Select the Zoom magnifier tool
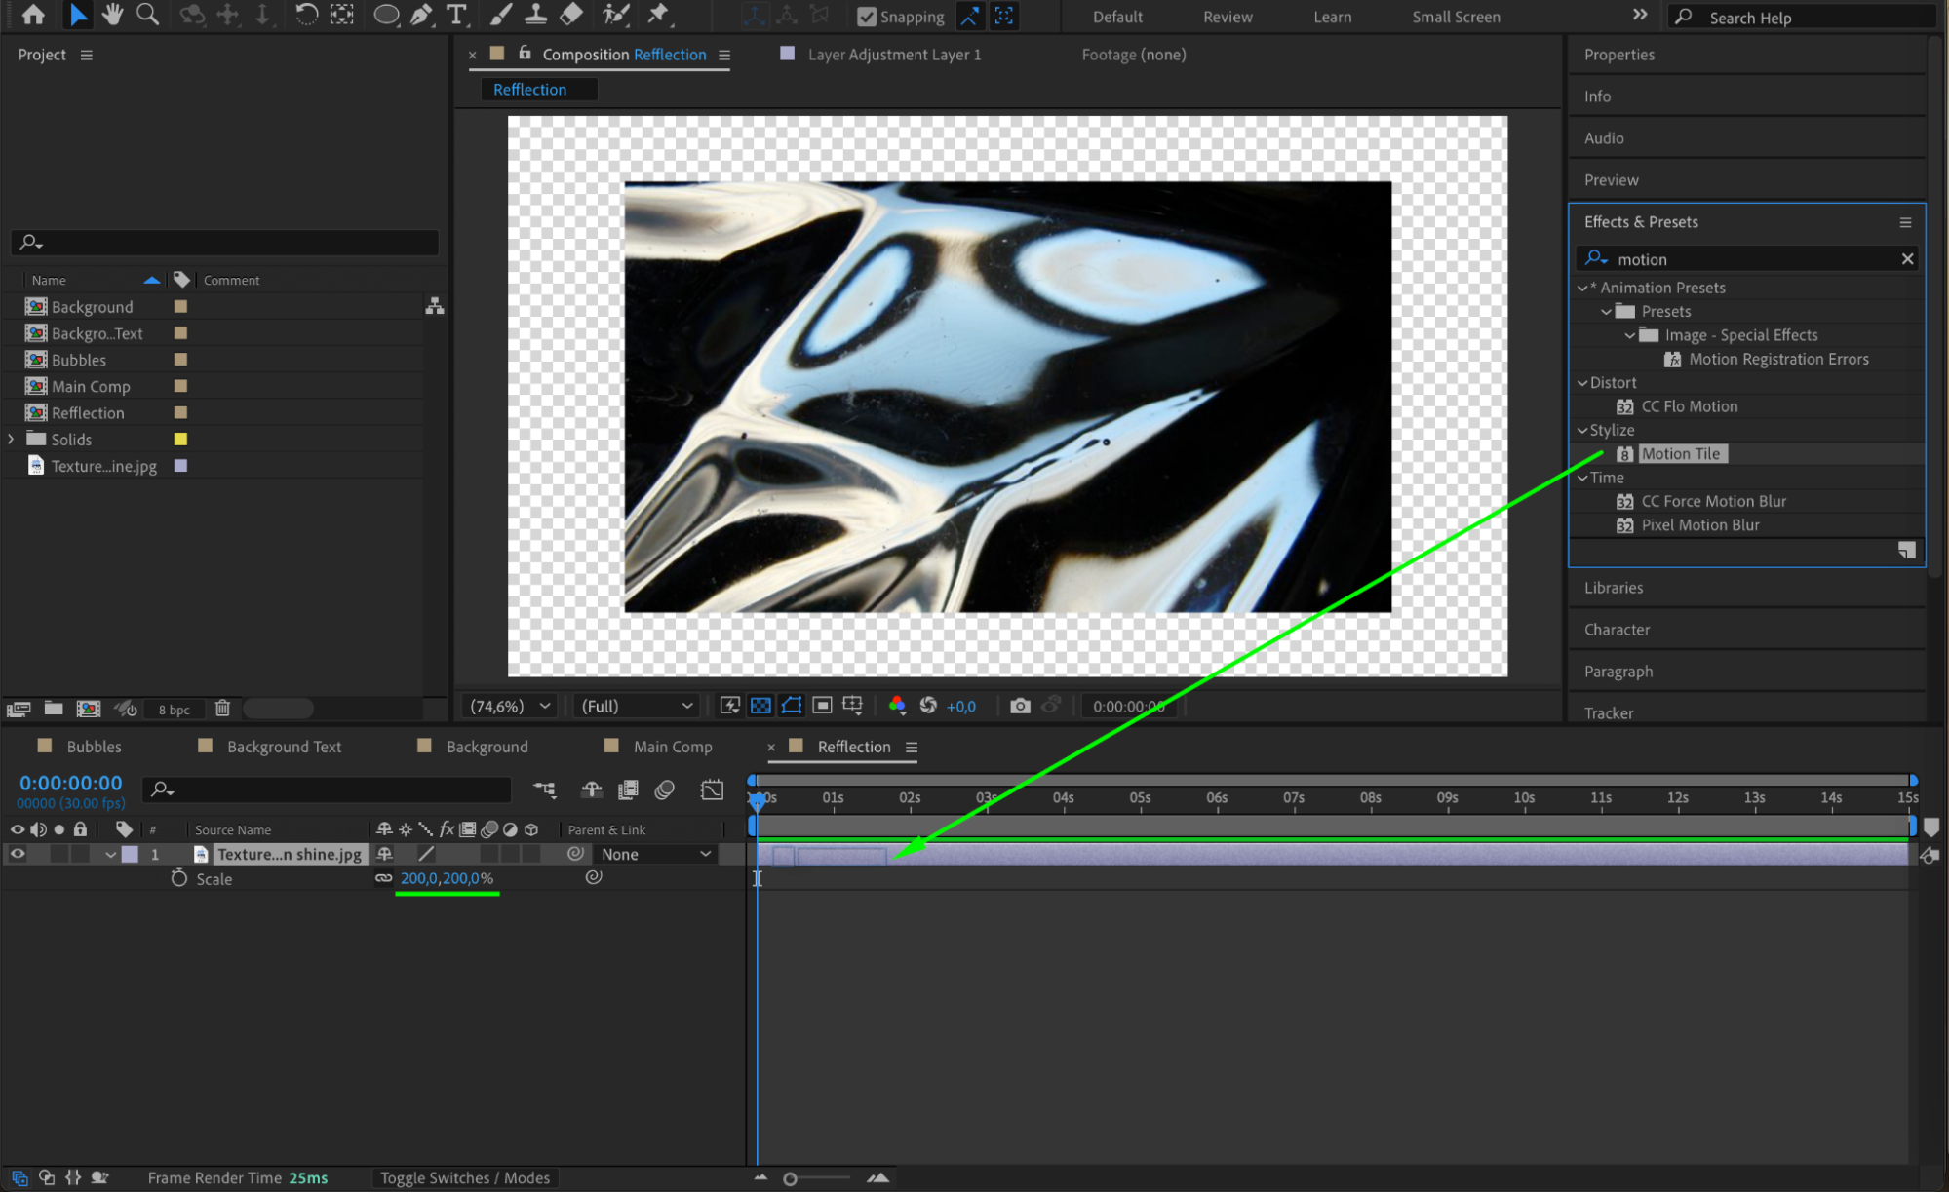Image resolution: width=1949 pixels, height=1193 pixels. pos(147,15)
